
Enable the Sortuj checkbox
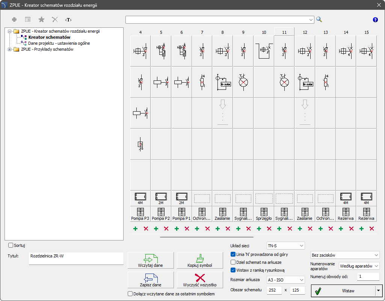[11, 245]
